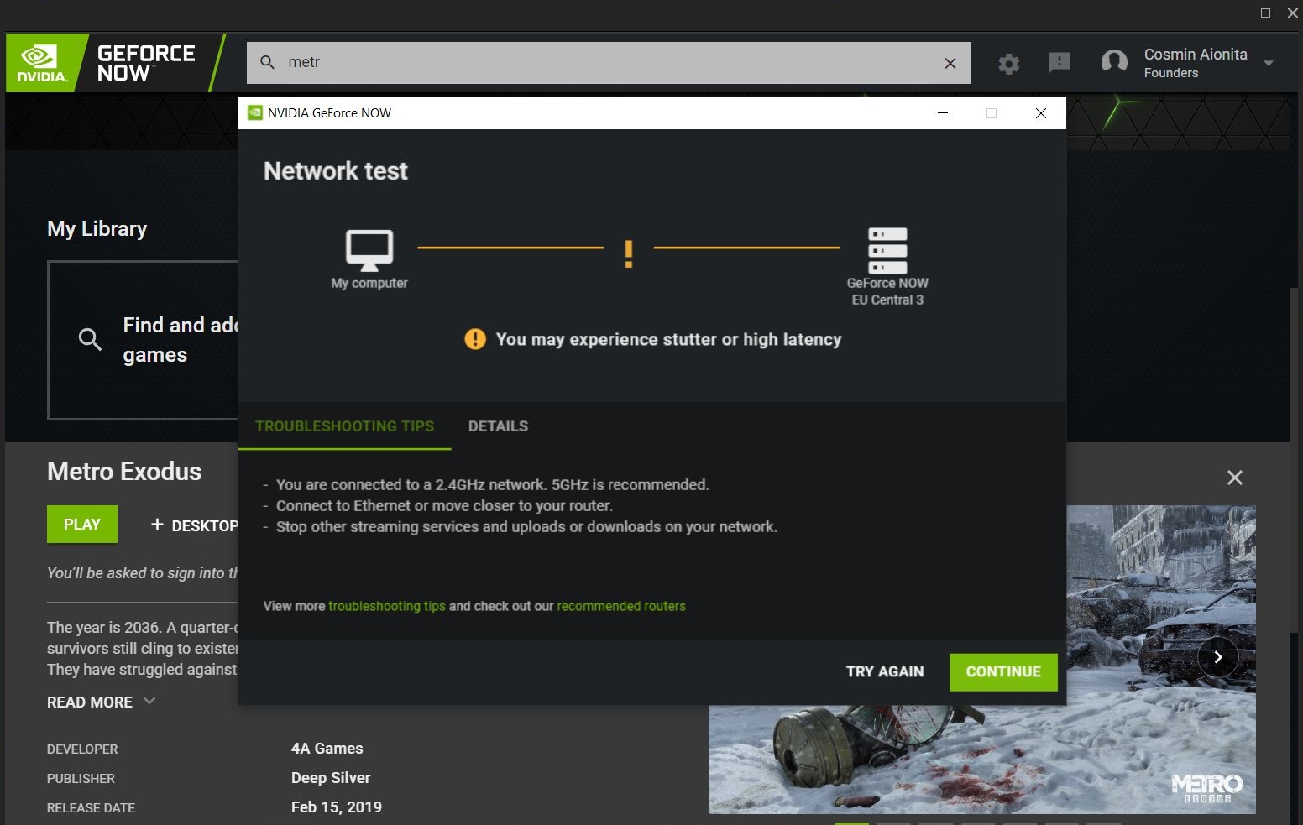Click the search input containing metr
This screenshot has height=825, width=1303.
pos(609,63)
